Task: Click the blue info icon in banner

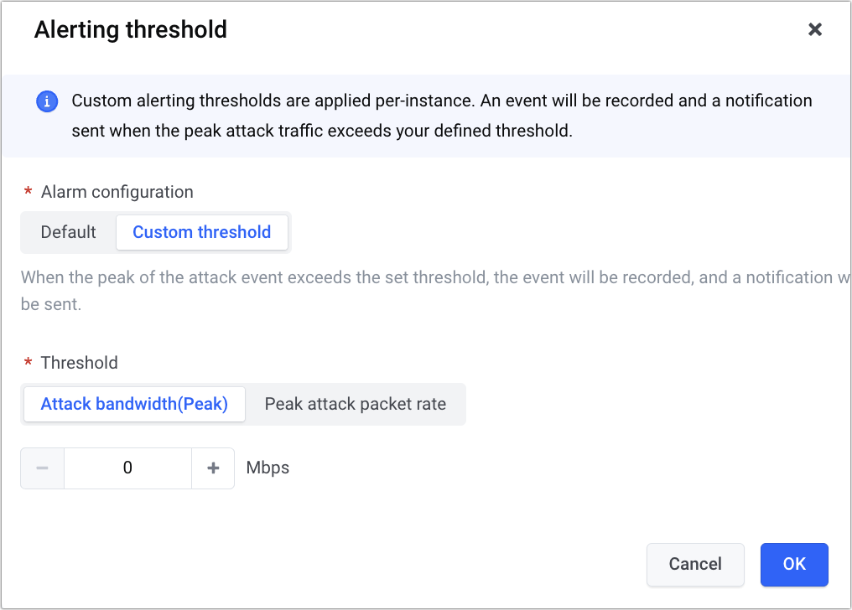Action: coord(47,101)
